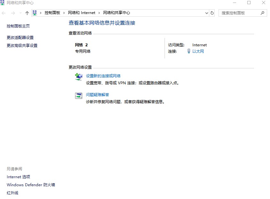Refresh the control panel page
This screenshot has width=270, height=199.
tap(212, 13)
